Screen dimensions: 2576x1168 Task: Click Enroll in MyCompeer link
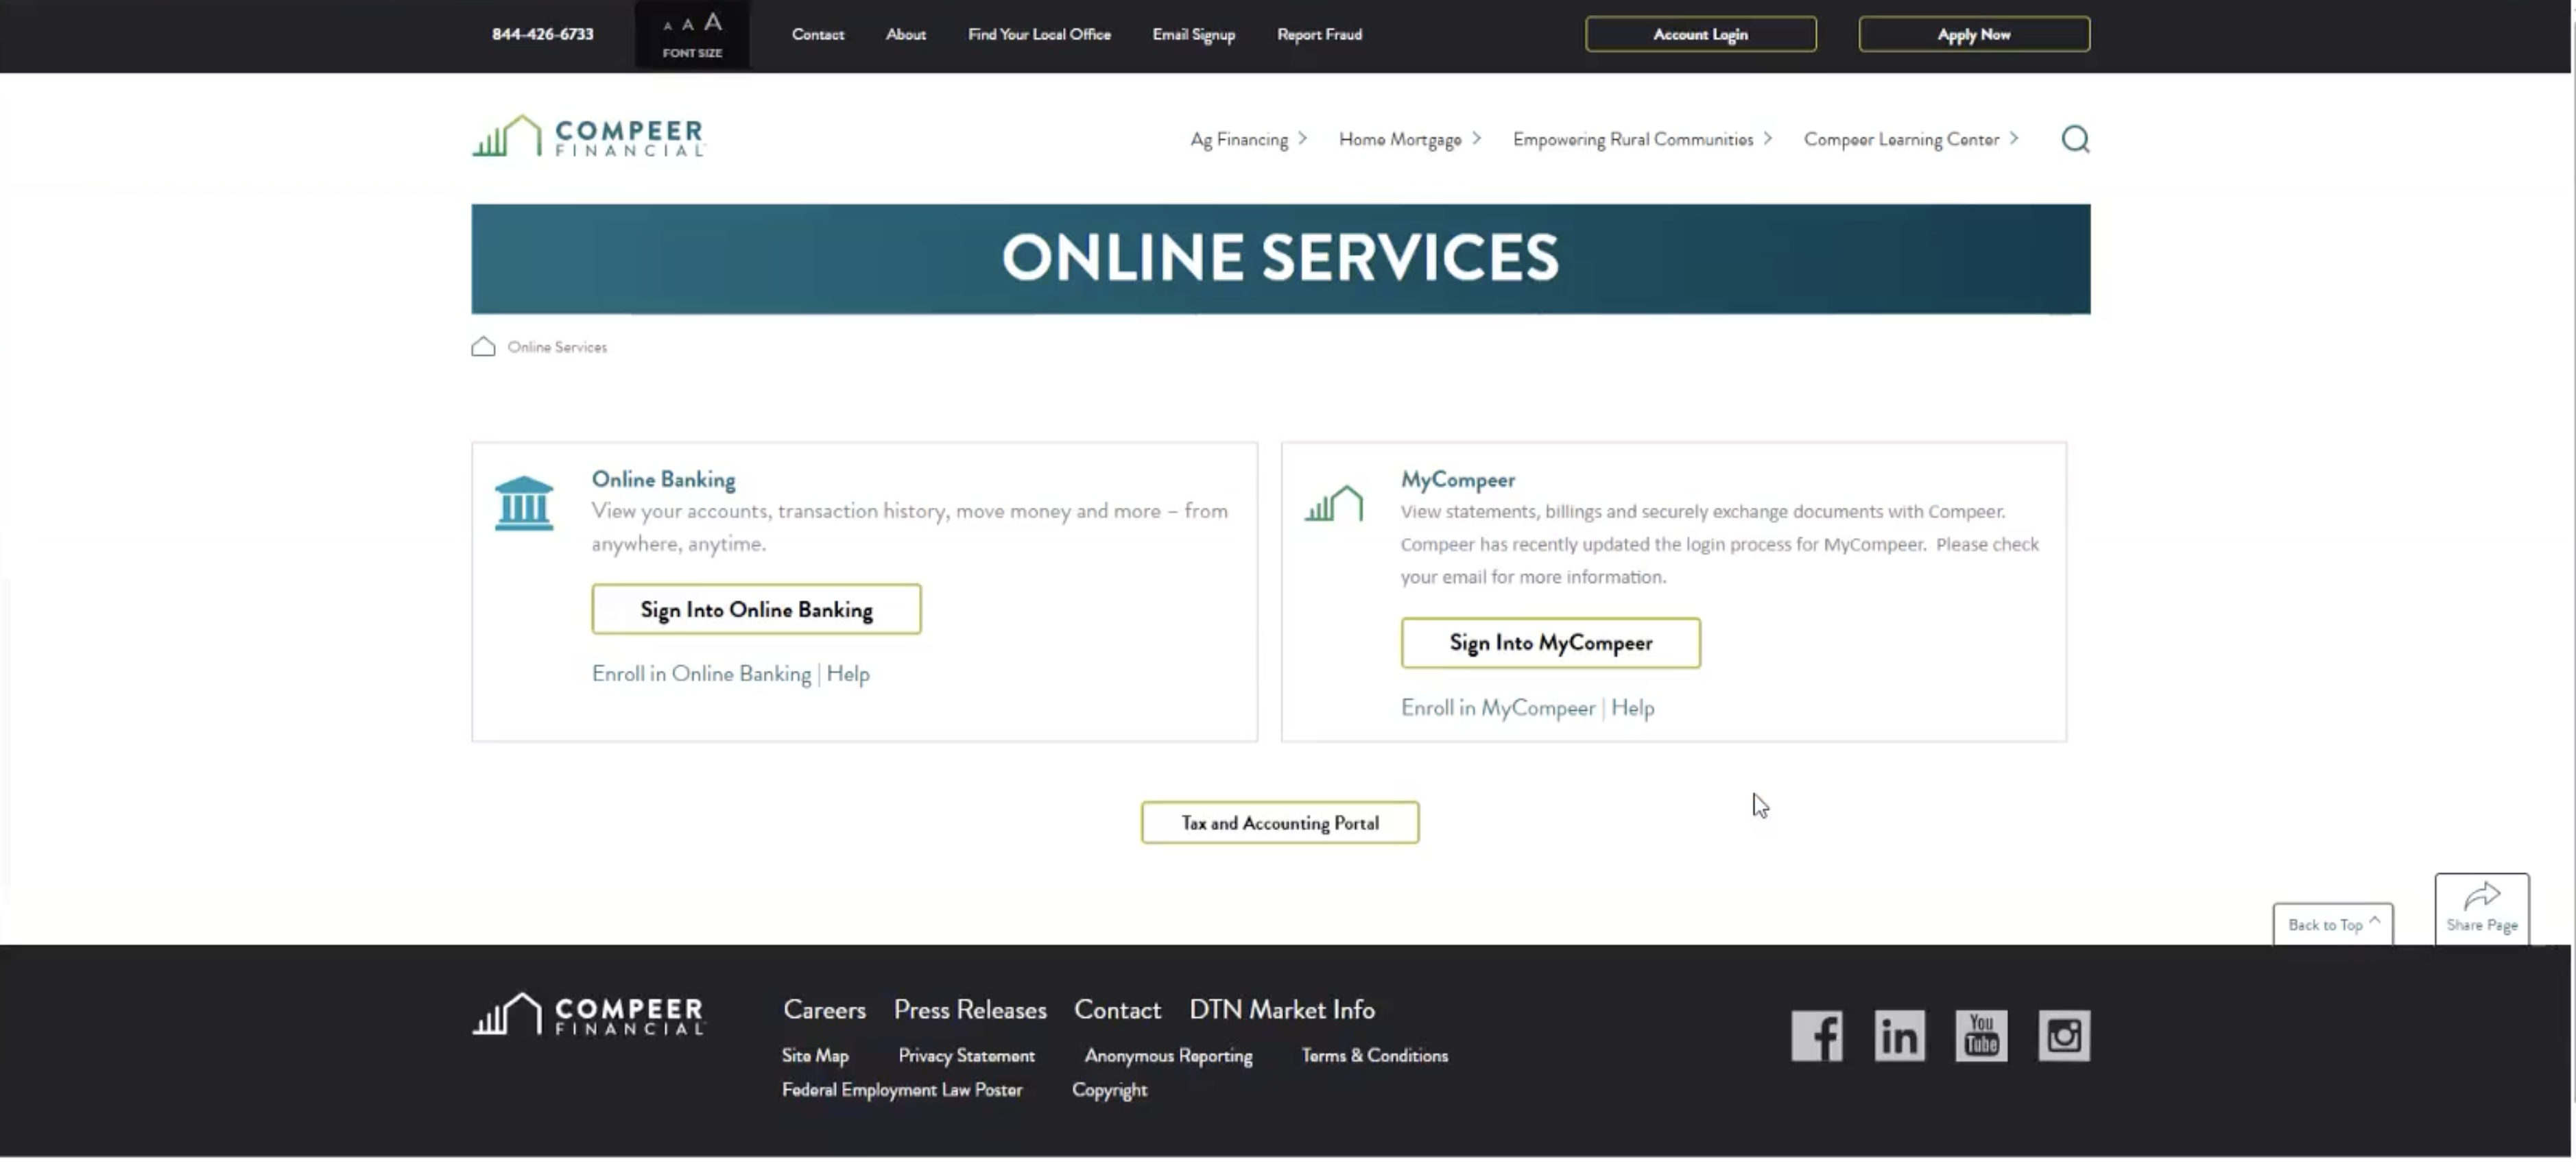click(1497, 708)
